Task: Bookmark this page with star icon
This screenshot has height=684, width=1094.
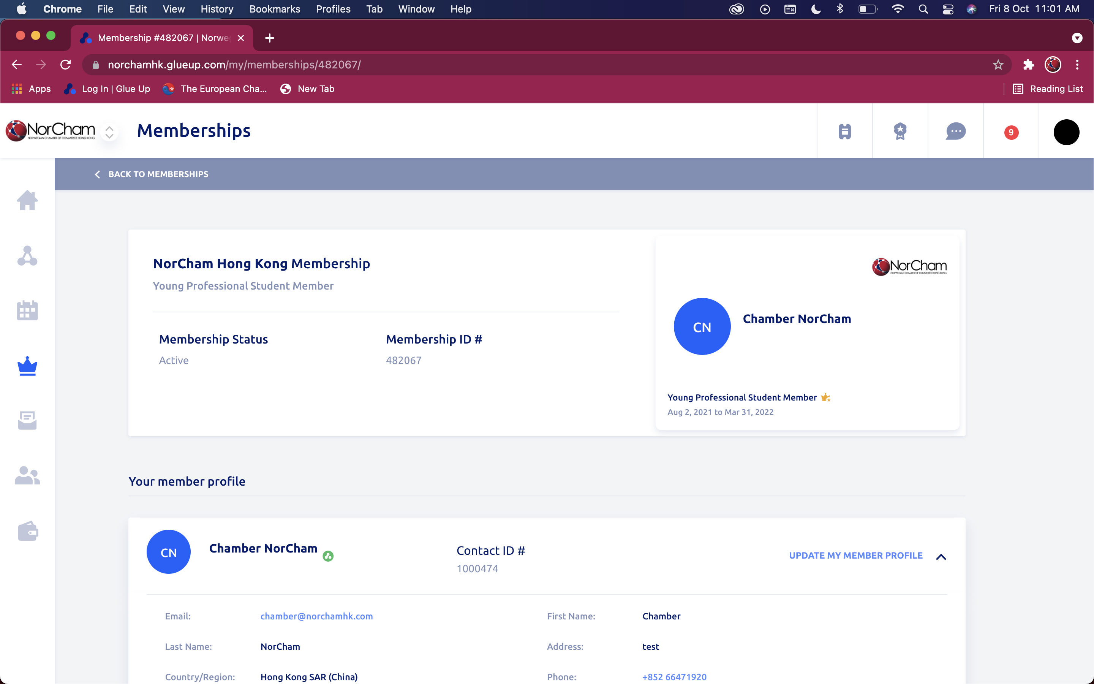Action: [x=998, y=65]
